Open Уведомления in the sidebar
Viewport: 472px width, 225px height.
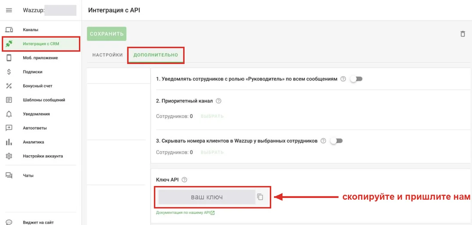pos(36,114)
